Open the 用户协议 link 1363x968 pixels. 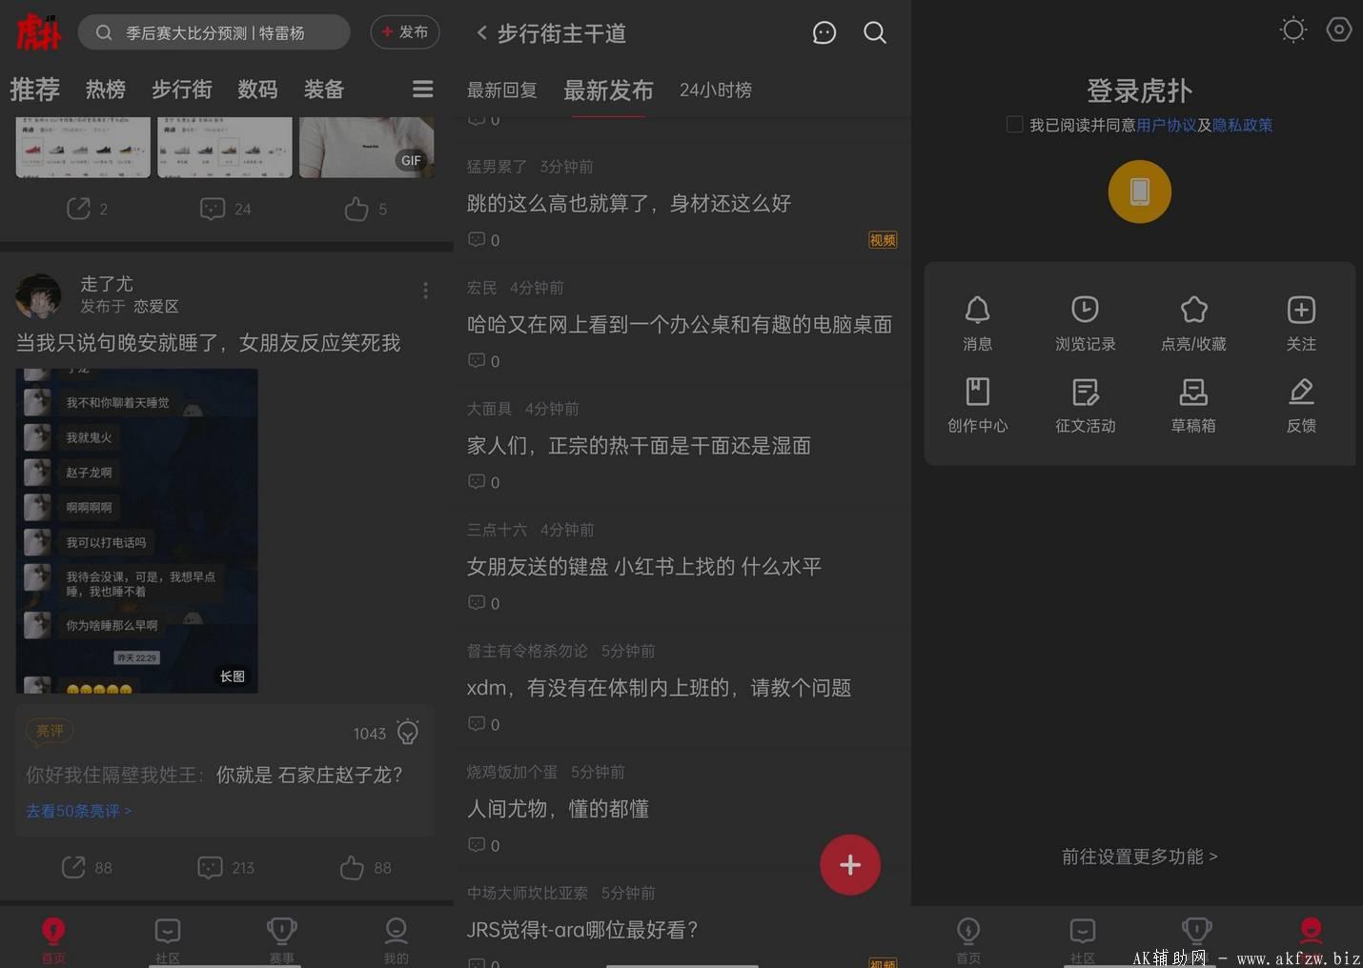1166,125
